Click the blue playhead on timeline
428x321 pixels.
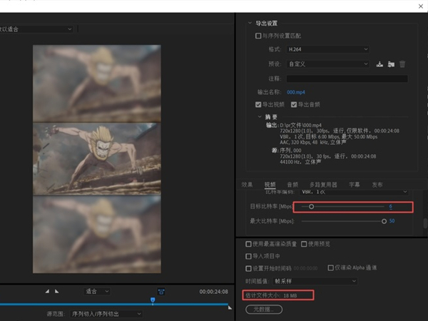[x=153, y=301]
